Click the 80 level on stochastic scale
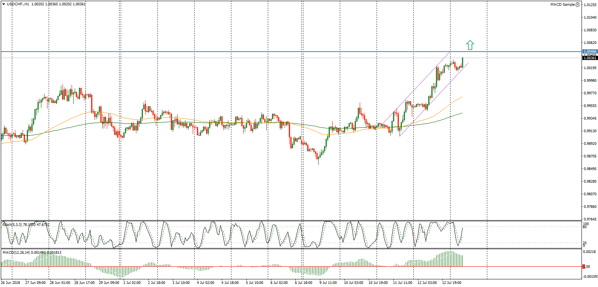598x287 pixels. pos(585,227)
